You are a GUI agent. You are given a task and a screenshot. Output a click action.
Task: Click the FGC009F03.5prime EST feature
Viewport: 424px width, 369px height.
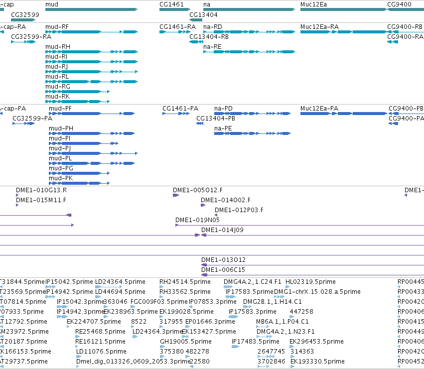tap(133, 307)
